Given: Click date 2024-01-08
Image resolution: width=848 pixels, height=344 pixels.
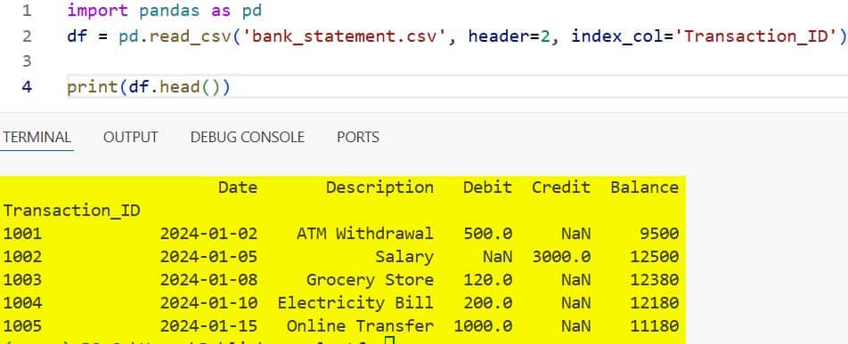Looking at the screenshot, I should click(x=208, y=280).
